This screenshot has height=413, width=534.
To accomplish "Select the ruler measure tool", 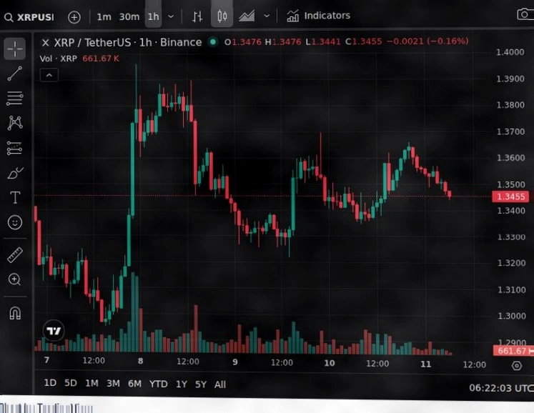I will (15, 254).
